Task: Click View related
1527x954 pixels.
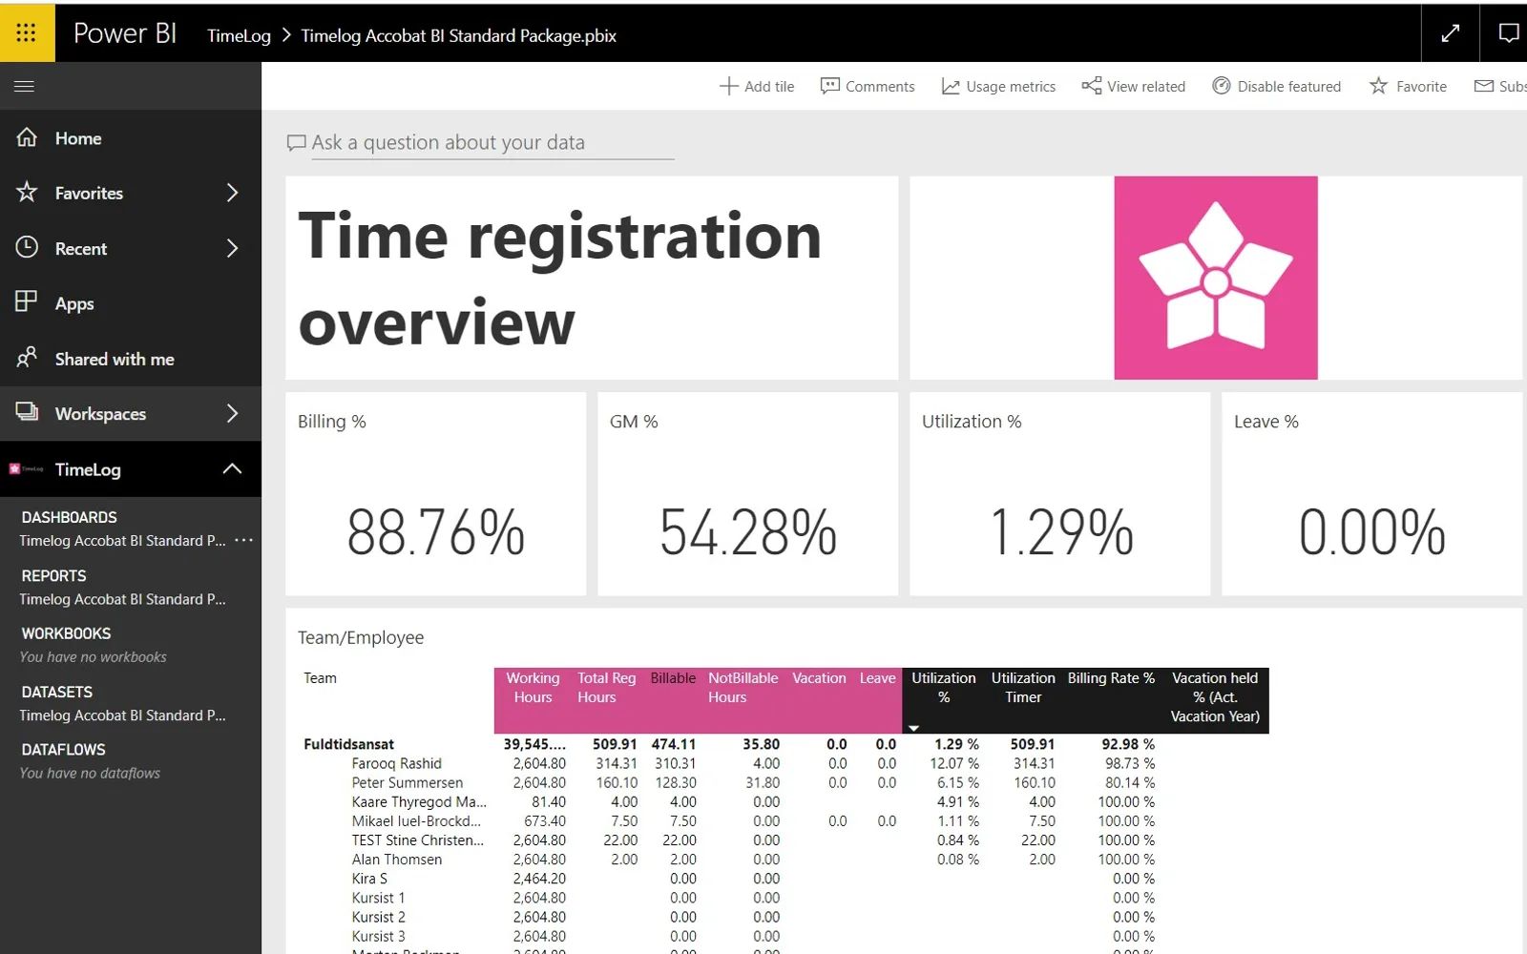Action: [x=1133, y=86]
